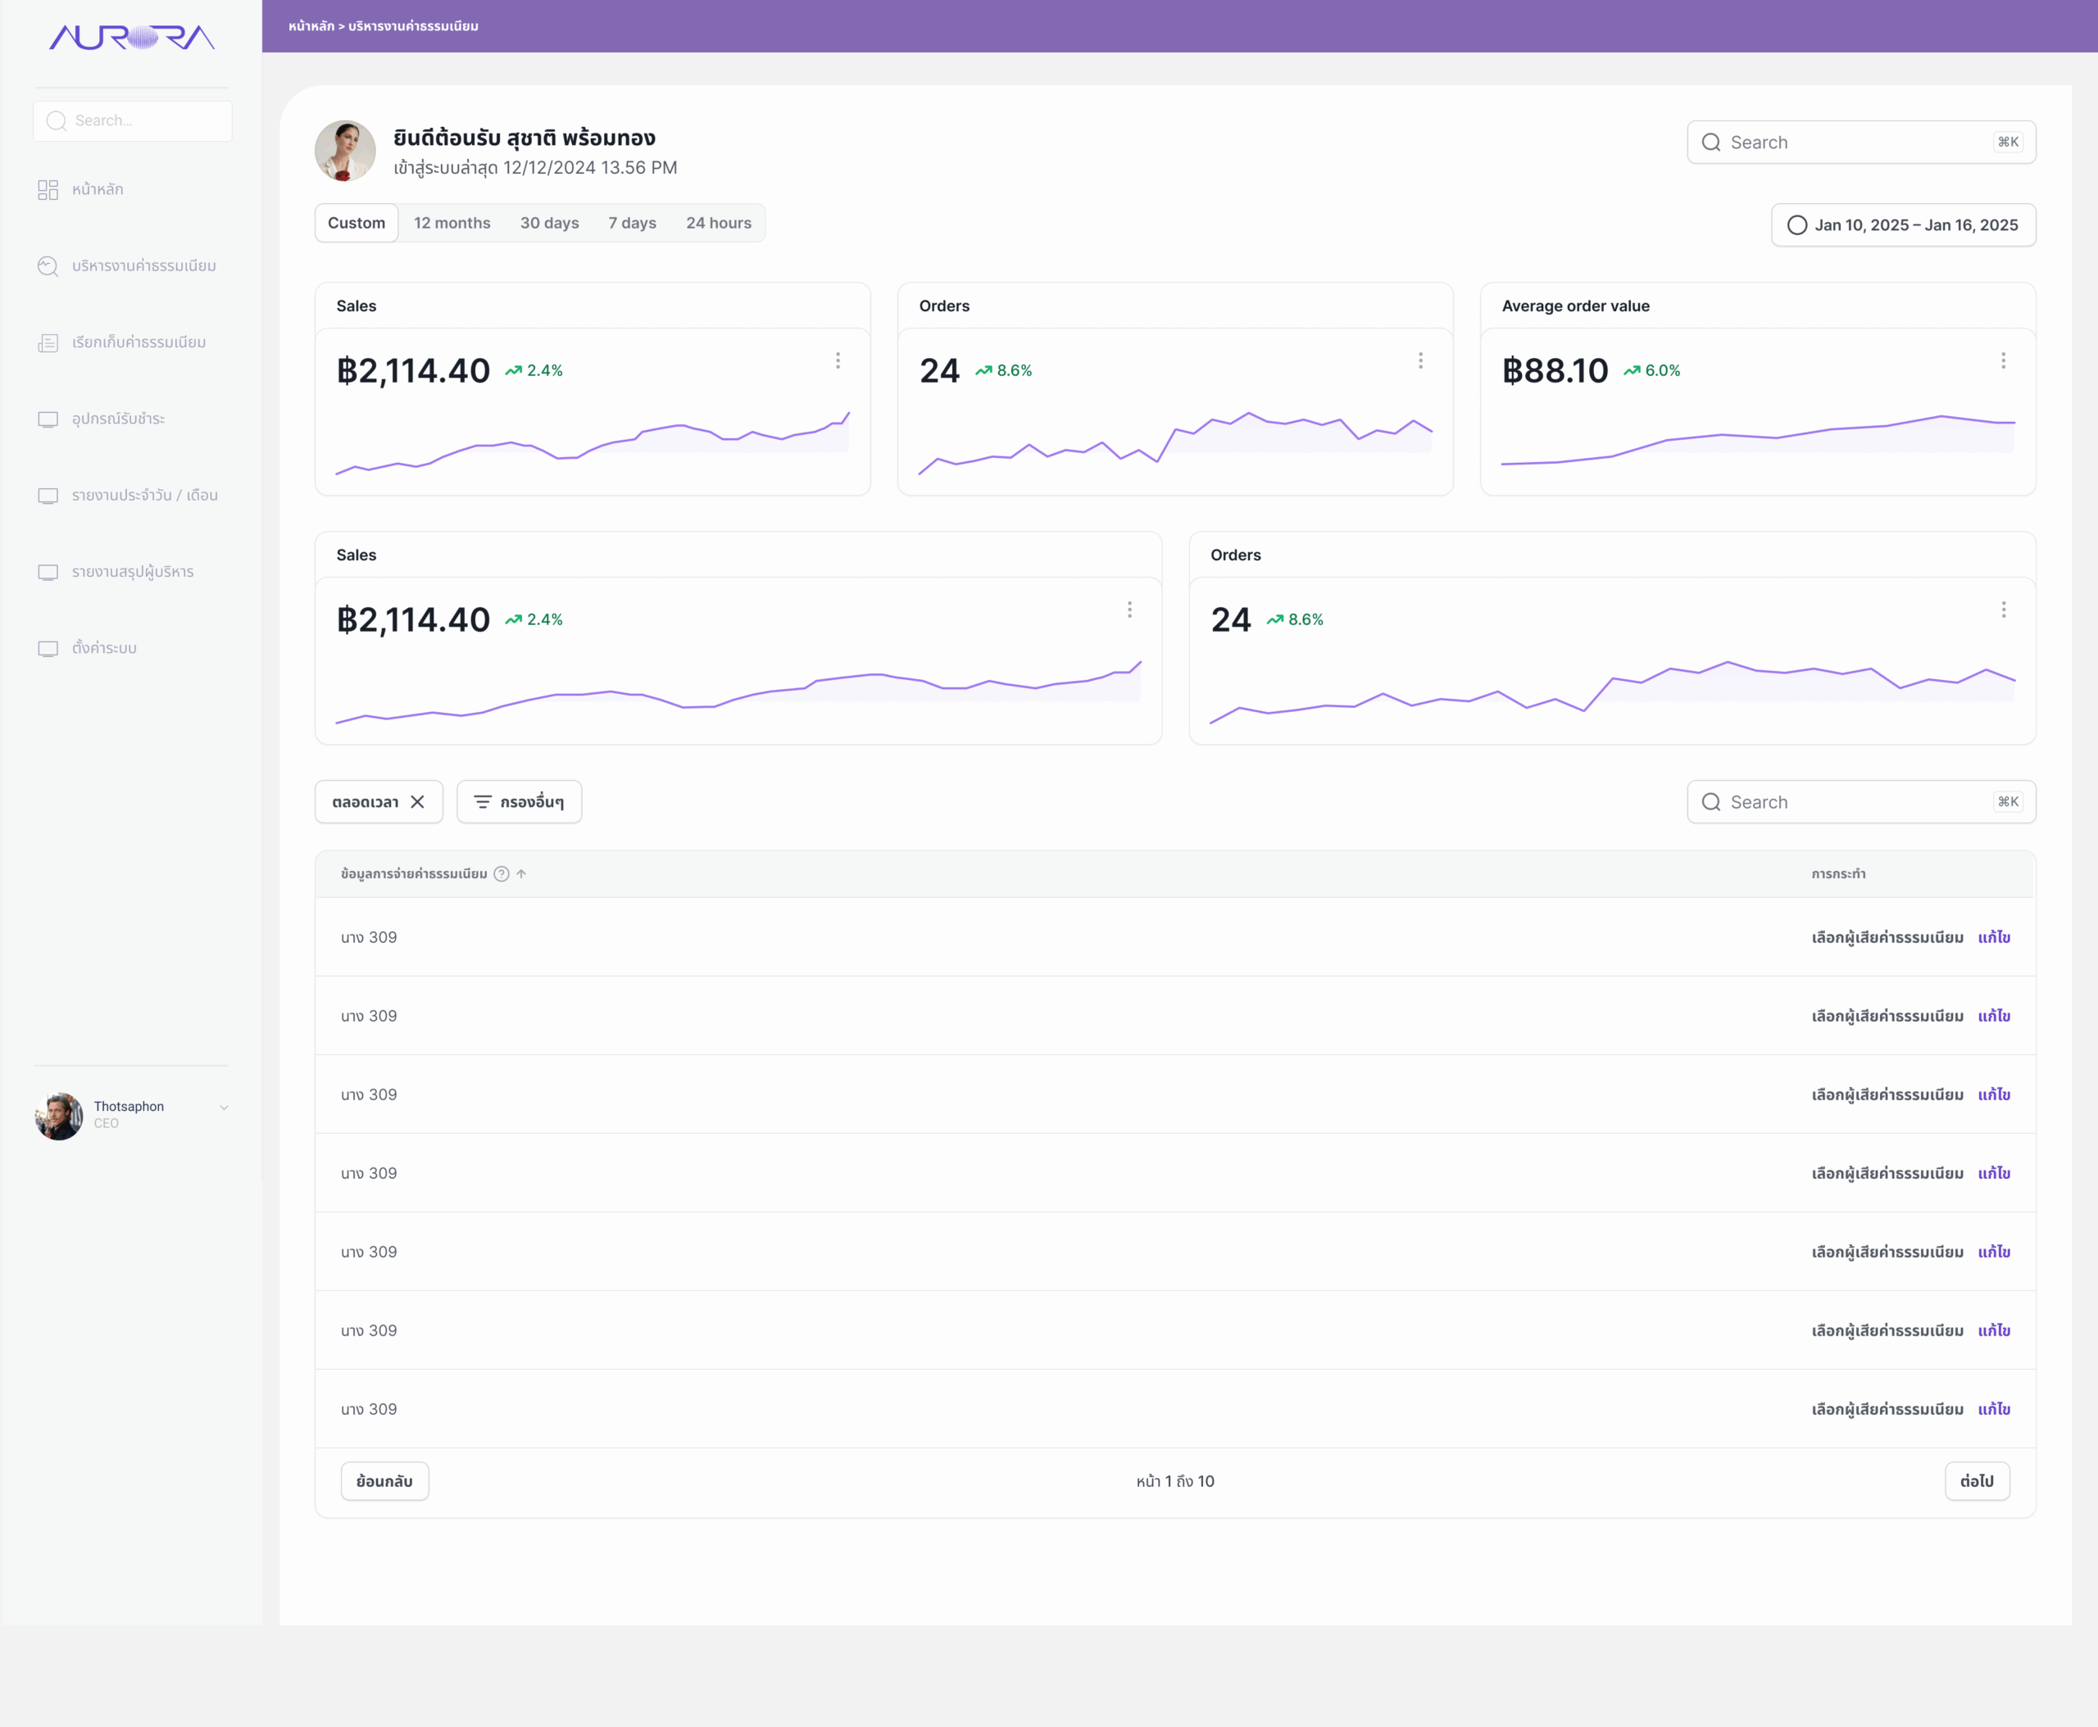The height and width of the screenshot is (1727, 2098).
Task: Click แก้ไข link in first table row
Action: 1993,938
